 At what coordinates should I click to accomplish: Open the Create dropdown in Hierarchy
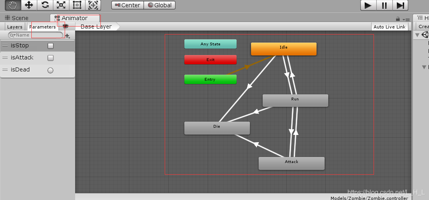click(x=423, y=27)
